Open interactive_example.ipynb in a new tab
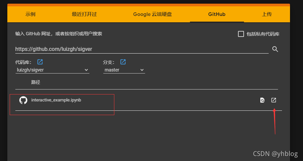The height and width of the screenshot is (161, 303). pos(274,100)
